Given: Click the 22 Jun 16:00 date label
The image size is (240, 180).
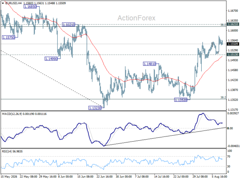Looking at the screenshot, I should coord(104,177).
